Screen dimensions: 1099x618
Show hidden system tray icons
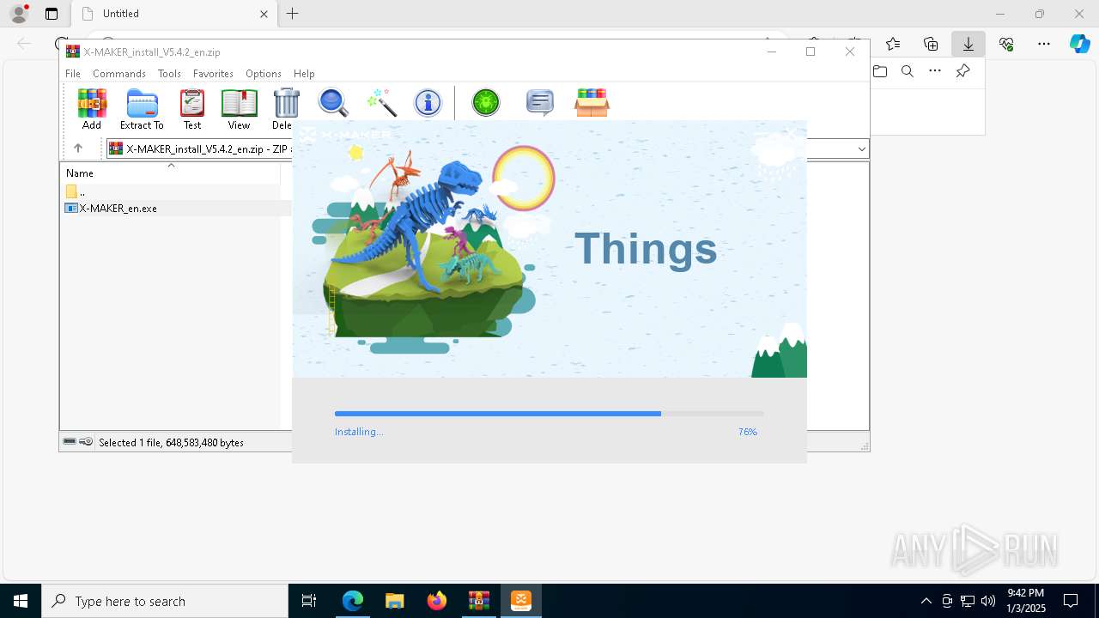click(926, 601)
